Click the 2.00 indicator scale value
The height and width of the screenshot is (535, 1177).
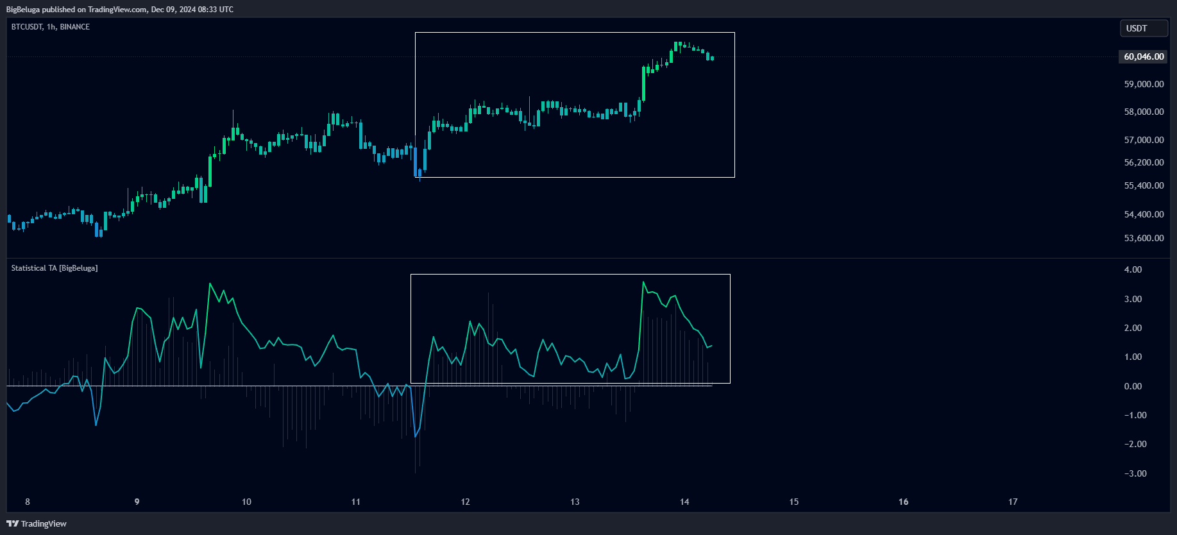[x=1133, y=328]
